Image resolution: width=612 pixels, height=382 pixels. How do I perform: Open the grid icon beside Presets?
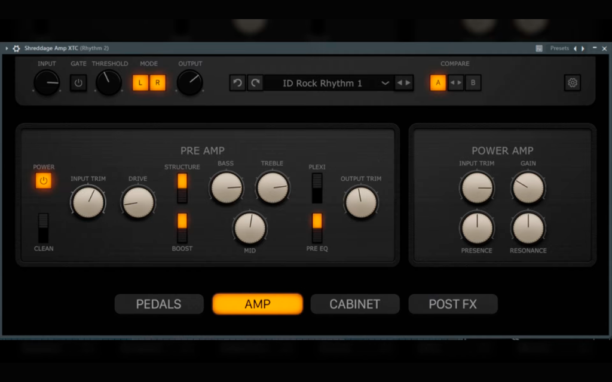point(539,48)
